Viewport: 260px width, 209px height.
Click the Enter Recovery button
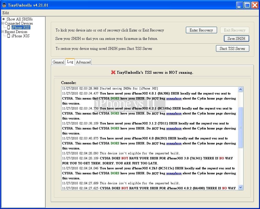201,30
